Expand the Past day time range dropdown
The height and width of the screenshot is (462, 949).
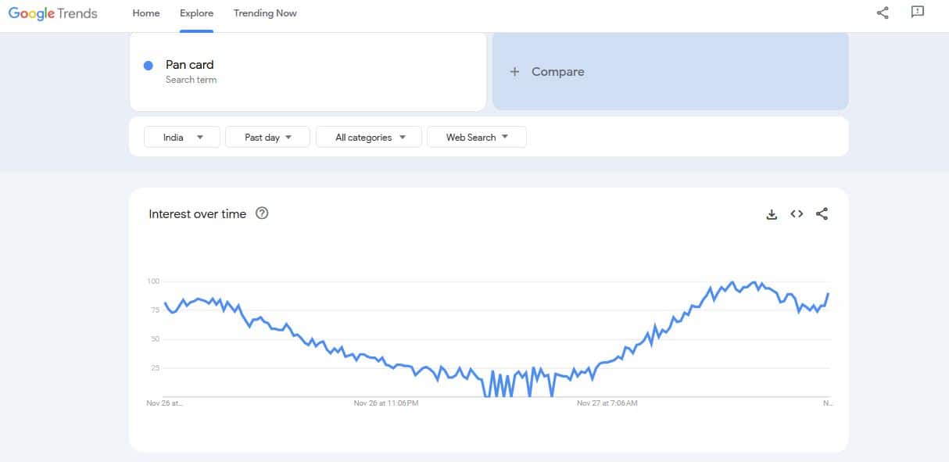pos(267,138)
